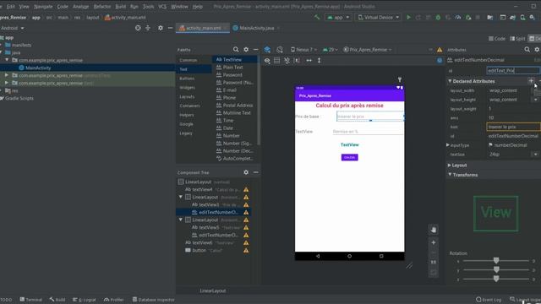The height and width of the screenshot is (304, 541).
Task: Open view options eye icon
Action: click(267, 60)
